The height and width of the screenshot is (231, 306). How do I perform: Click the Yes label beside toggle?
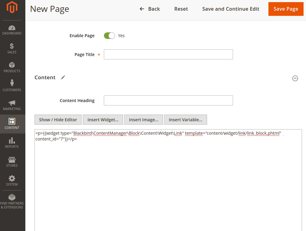tap(121, 36)
